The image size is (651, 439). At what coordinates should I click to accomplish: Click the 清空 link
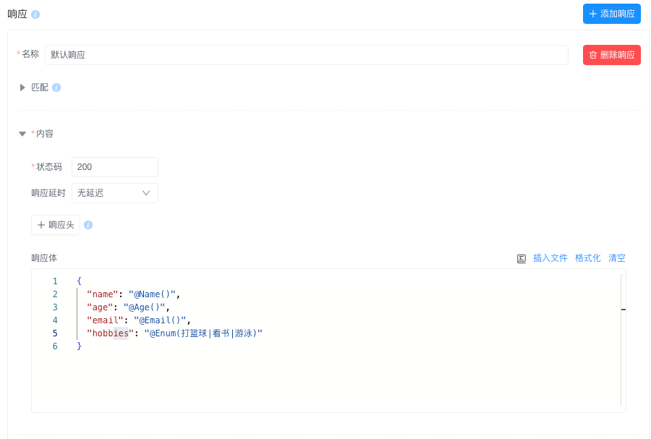(616, 258)
